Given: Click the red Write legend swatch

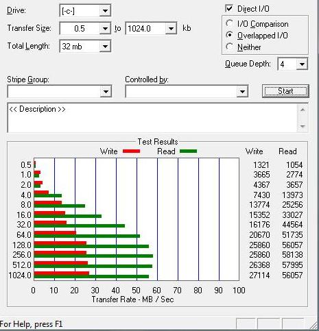Looking at the screenshot, I should pos(131,151).
